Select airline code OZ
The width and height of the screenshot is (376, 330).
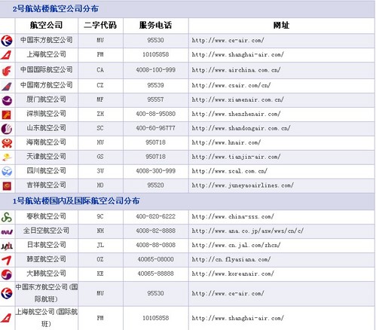[100, 259]
